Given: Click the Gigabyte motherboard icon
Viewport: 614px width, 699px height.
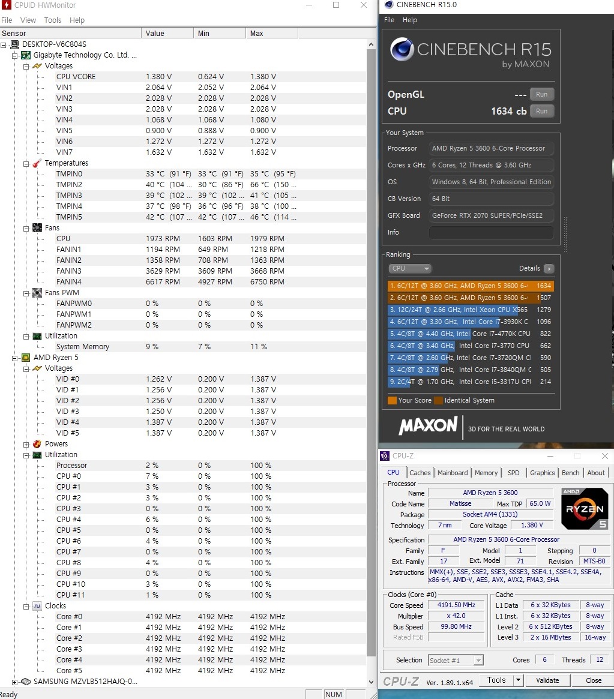Looking at the screenshot, I should (26, 55).
